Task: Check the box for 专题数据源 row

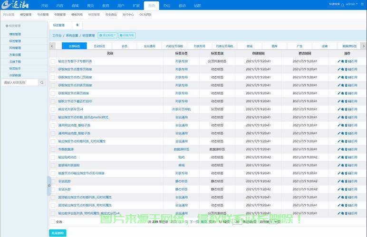Action: click(53, 149)
